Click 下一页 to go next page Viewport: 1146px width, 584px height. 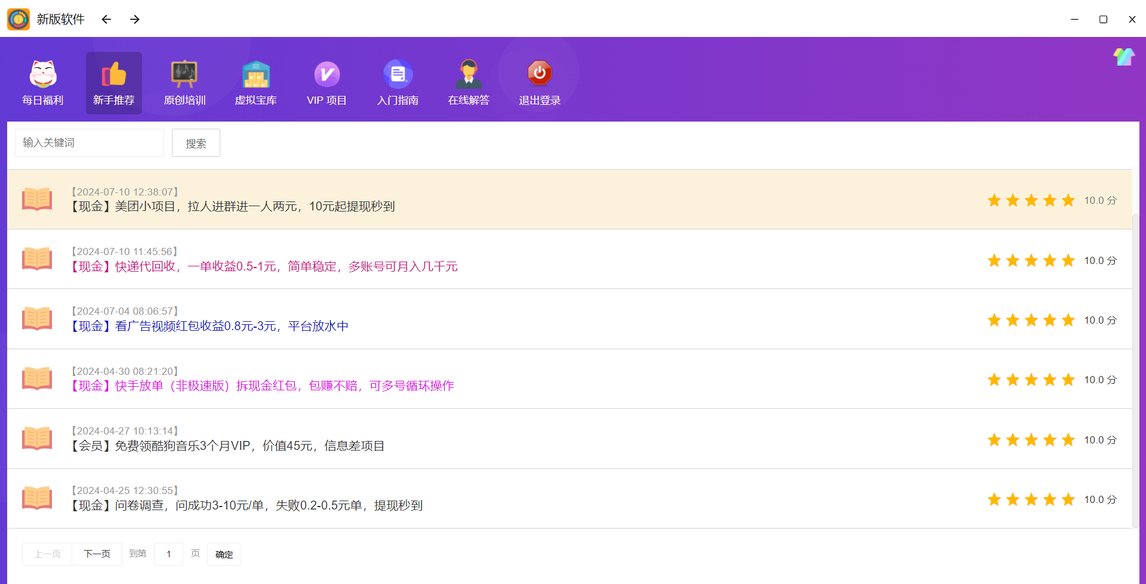(97, 554)
